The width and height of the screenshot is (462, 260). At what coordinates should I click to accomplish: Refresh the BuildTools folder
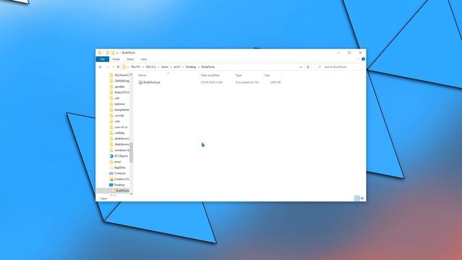click(308, 67)
